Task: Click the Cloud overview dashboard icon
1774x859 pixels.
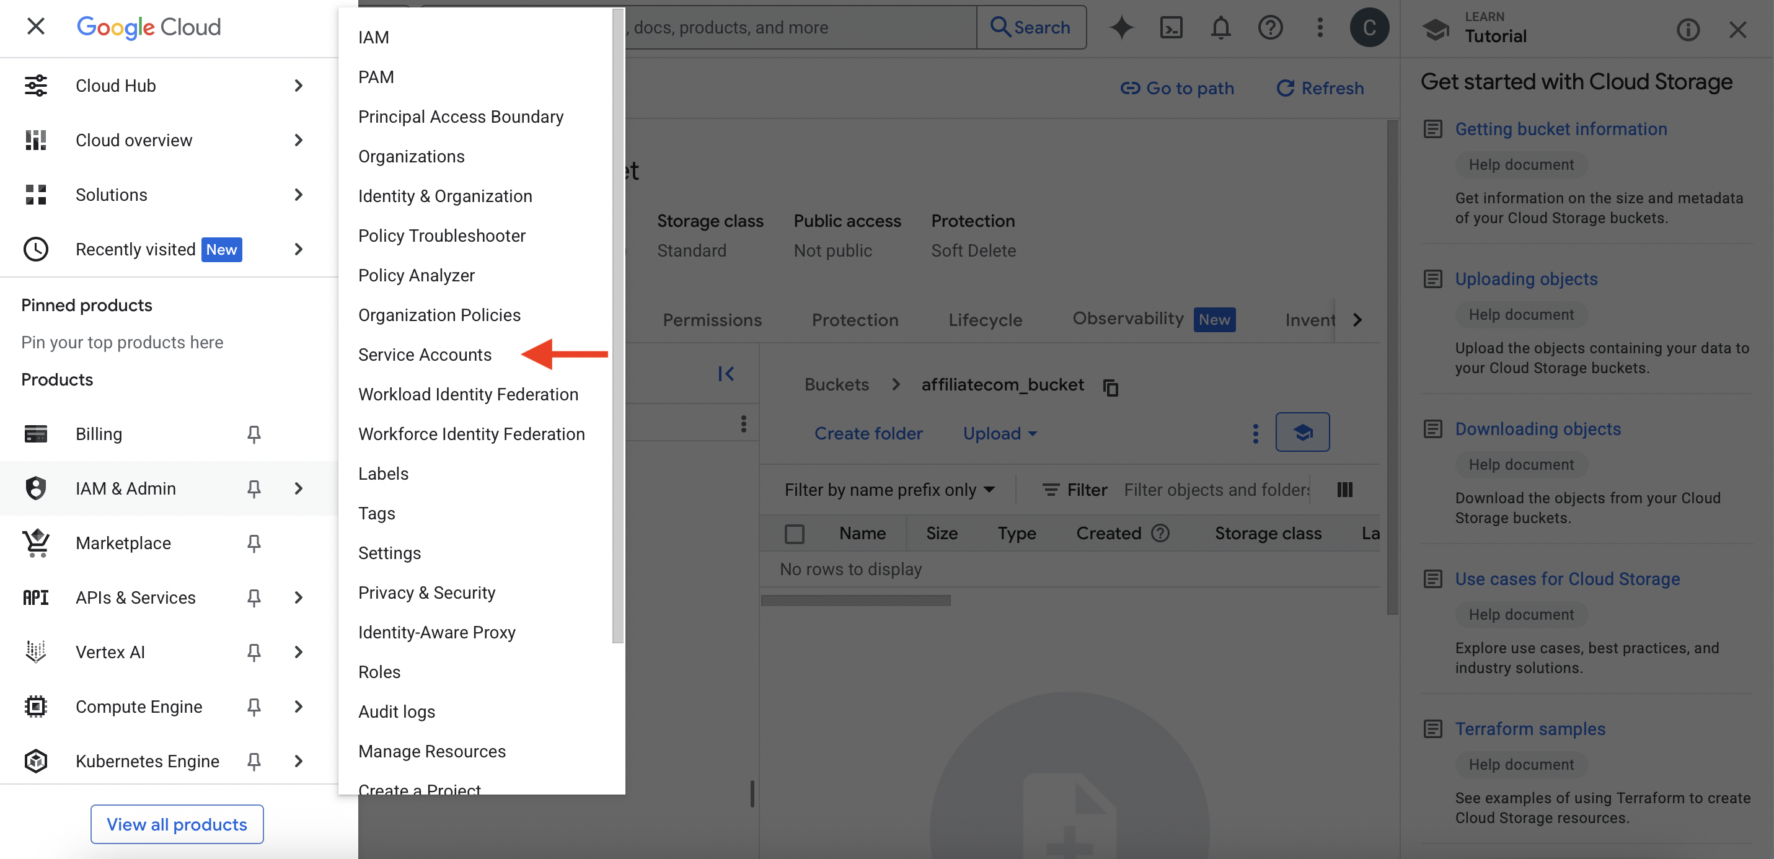Action: click(36, 140)
